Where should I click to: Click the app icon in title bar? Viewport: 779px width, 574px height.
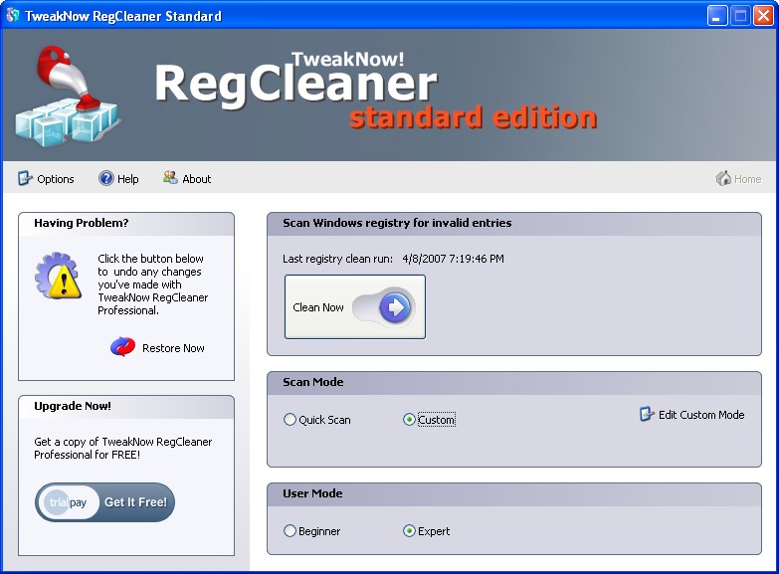click(x=13, y=16)
